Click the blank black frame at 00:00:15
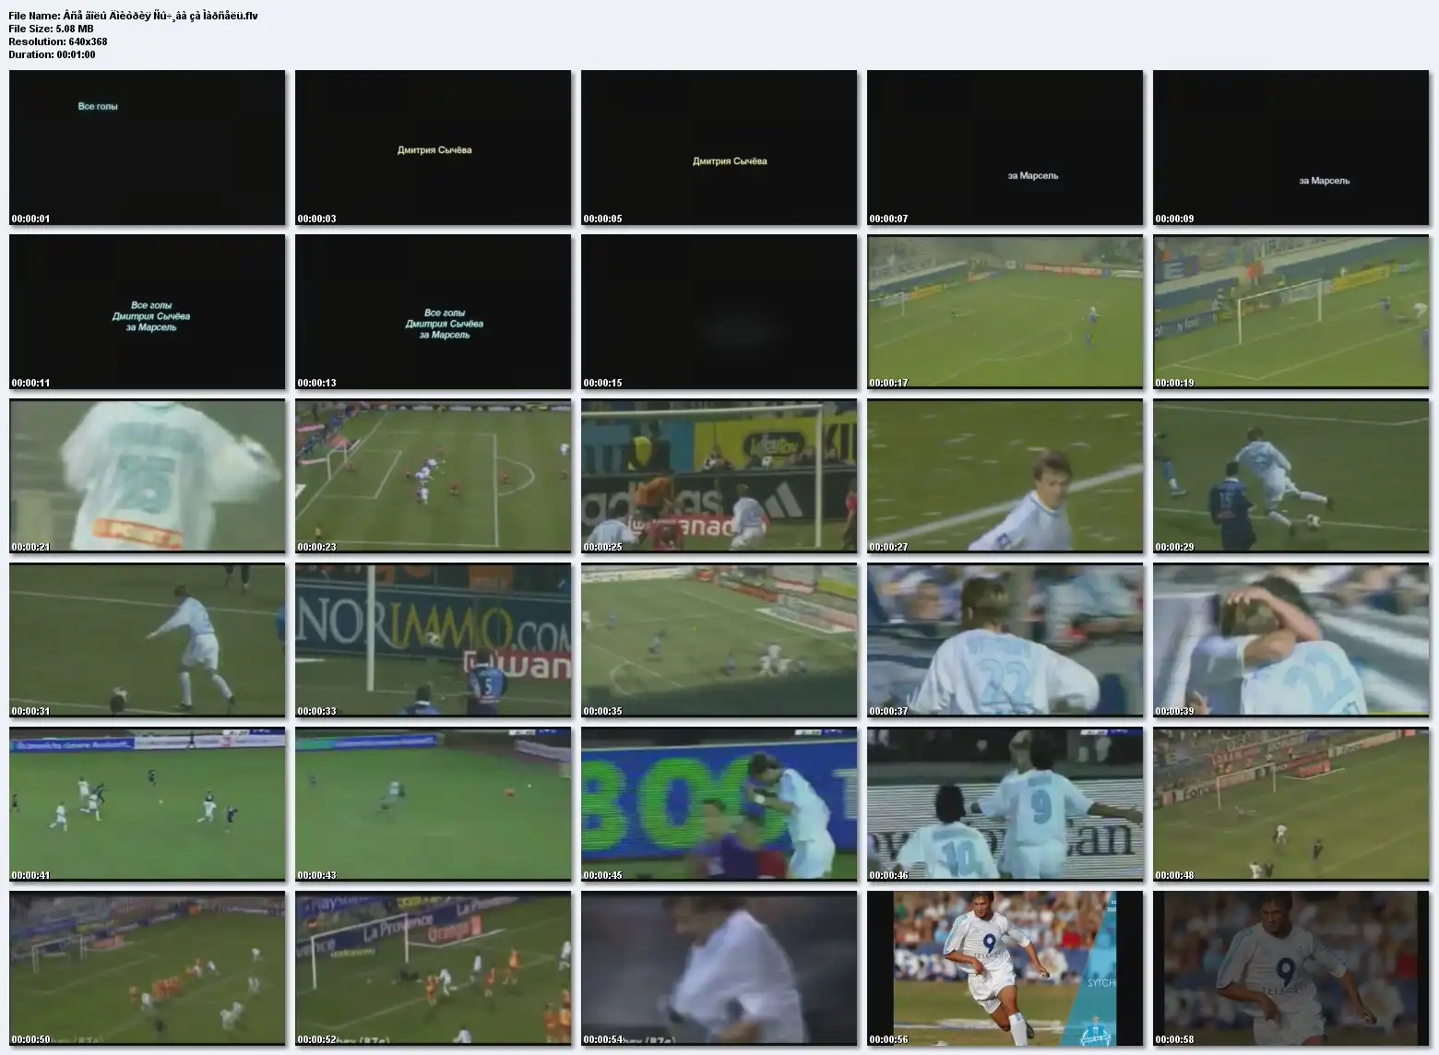The width and height of the screenshot is (1439, 1055). point(719,312)
